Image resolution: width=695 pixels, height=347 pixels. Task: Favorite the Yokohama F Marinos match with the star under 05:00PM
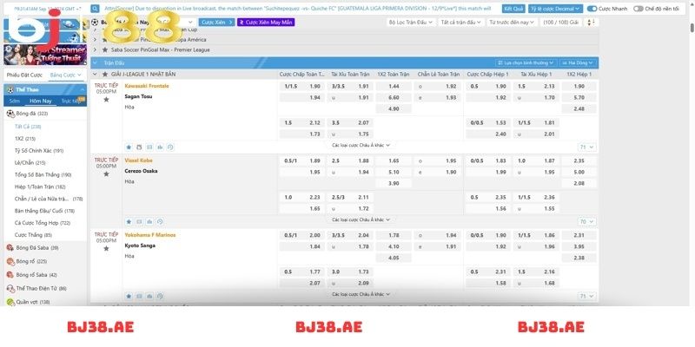[x=106, y=248]
